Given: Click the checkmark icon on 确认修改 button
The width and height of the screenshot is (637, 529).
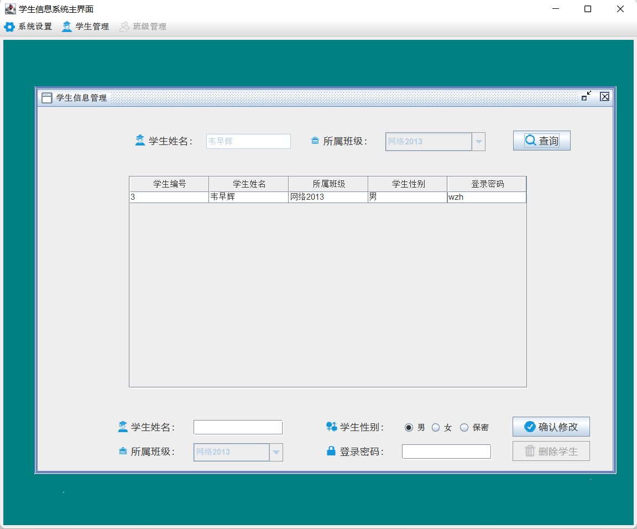Looking at the screenshot, I should coord(530,427).
